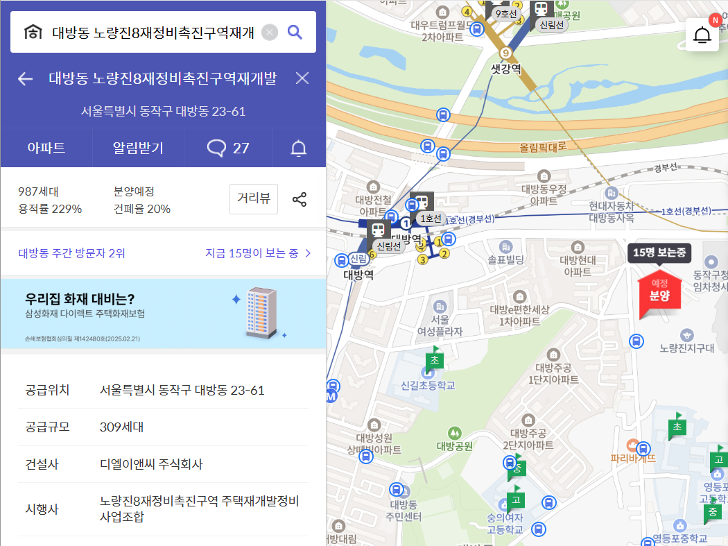Expand the 지금 15명이 보는 중 chevron
Image resolution: width=728 pixels, height=546 pixels.
(308, 254)
